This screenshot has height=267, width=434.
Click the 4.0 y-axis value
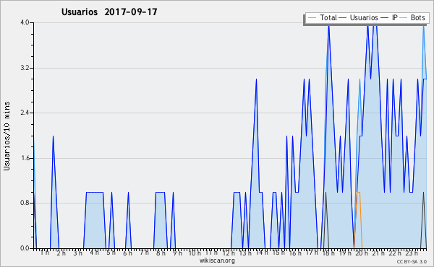point(25,22)
